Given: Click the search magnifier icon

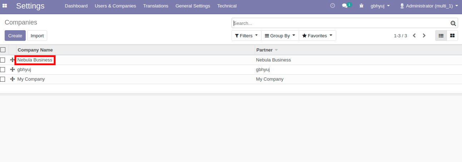Looking at the screenshot, I should (453, 23).
